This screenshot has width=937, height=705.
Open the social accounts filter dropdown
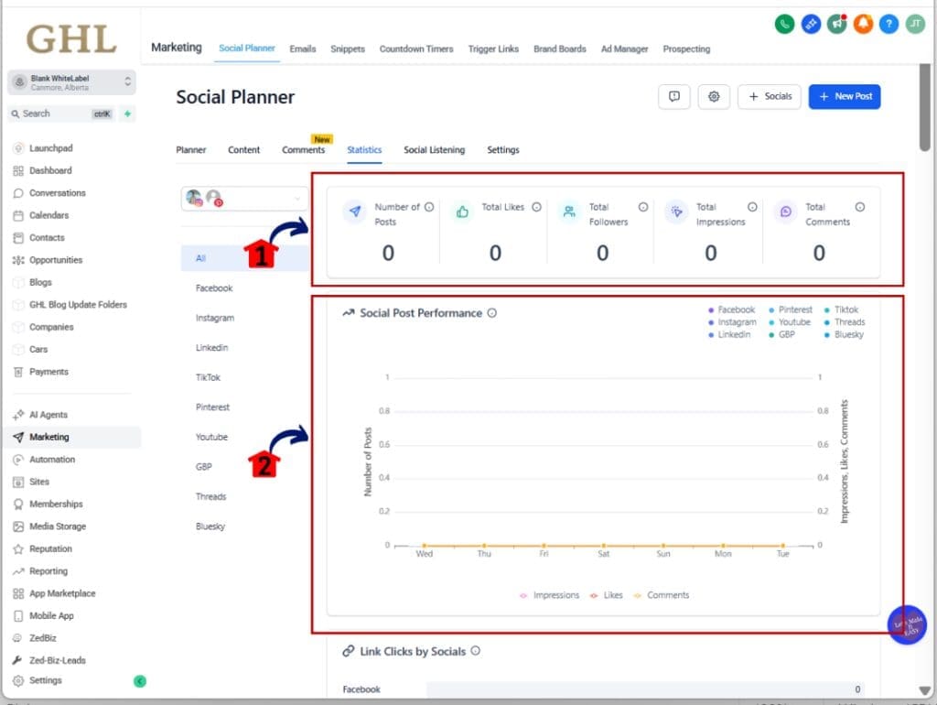pos(242,198)
